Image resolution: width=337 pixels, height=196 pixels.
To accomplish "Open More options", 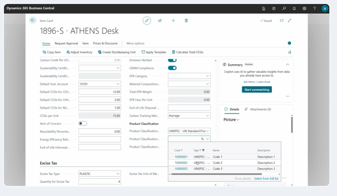I will click(135, 43).
